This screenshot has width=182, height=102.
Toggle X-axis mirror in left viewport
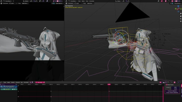tap(54, 3)
